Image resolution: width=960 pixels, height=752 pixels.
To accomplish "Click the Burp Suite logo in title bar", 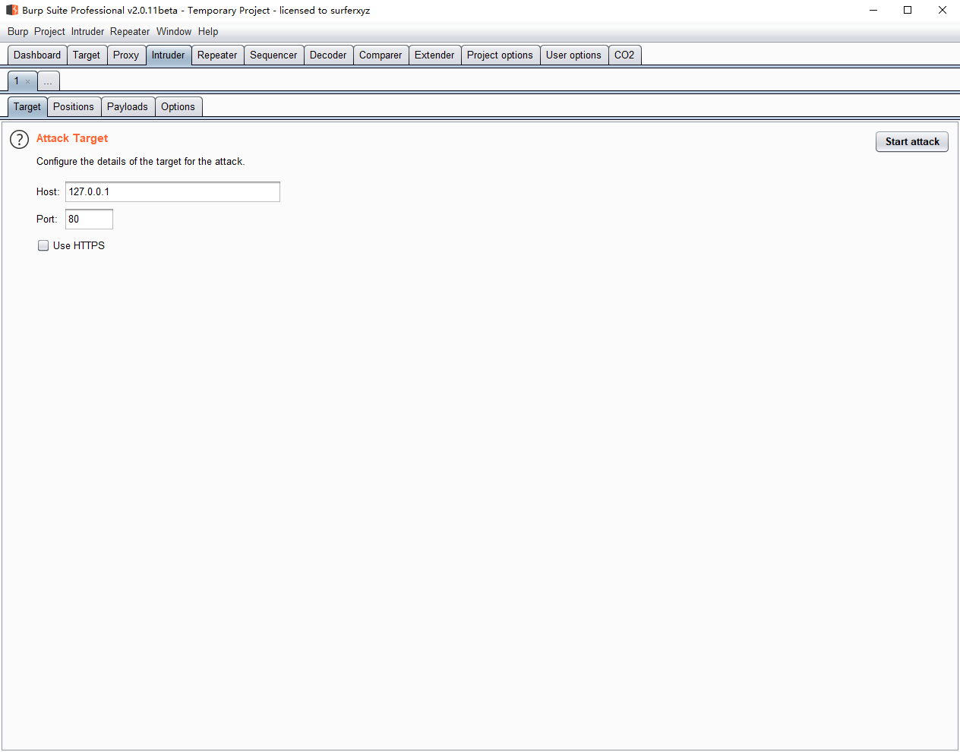I will (x=11, y=10).
